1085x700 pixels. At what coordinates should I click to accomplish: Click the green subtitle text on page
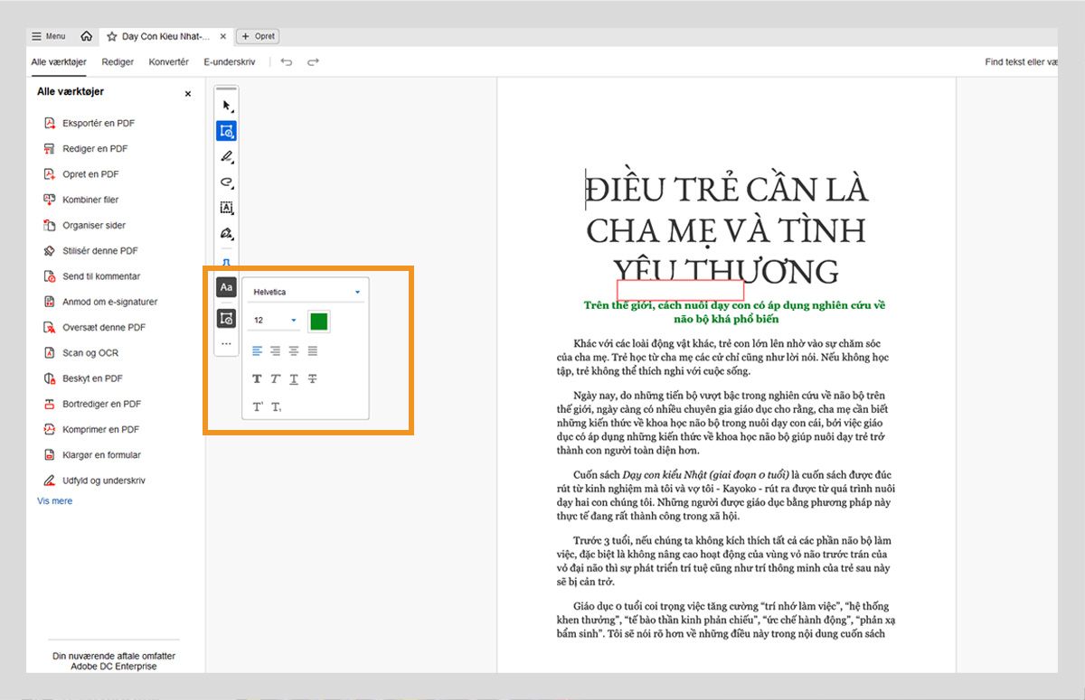(733, 312)
